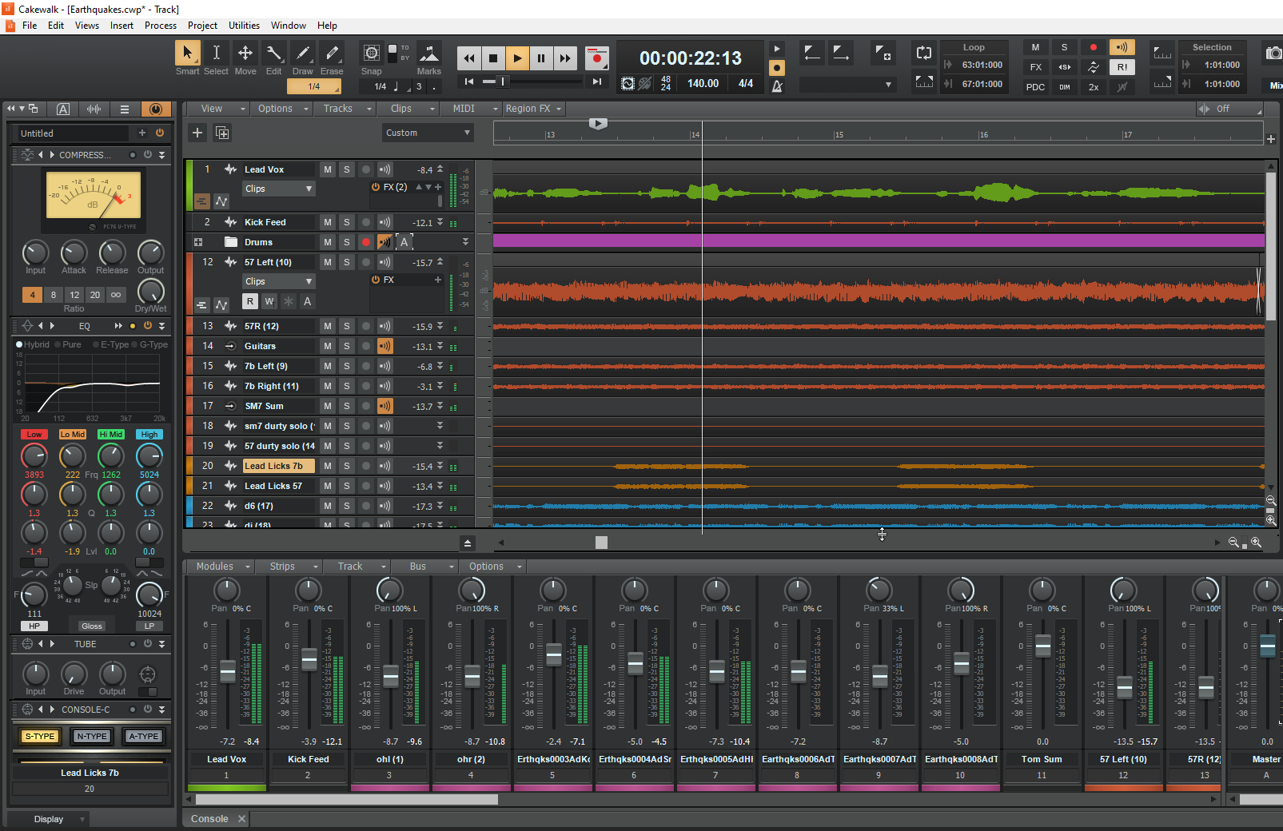
Task: Start playback with Play button
Action: [x=517, y=58]
